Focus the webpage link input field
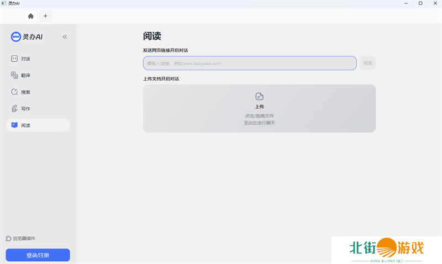Screen dimensions: 442x264 (x=249, y=63)
